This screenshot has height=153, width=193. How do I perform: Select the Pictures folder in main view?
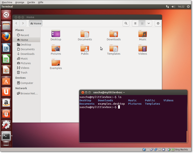click(56, 48)
